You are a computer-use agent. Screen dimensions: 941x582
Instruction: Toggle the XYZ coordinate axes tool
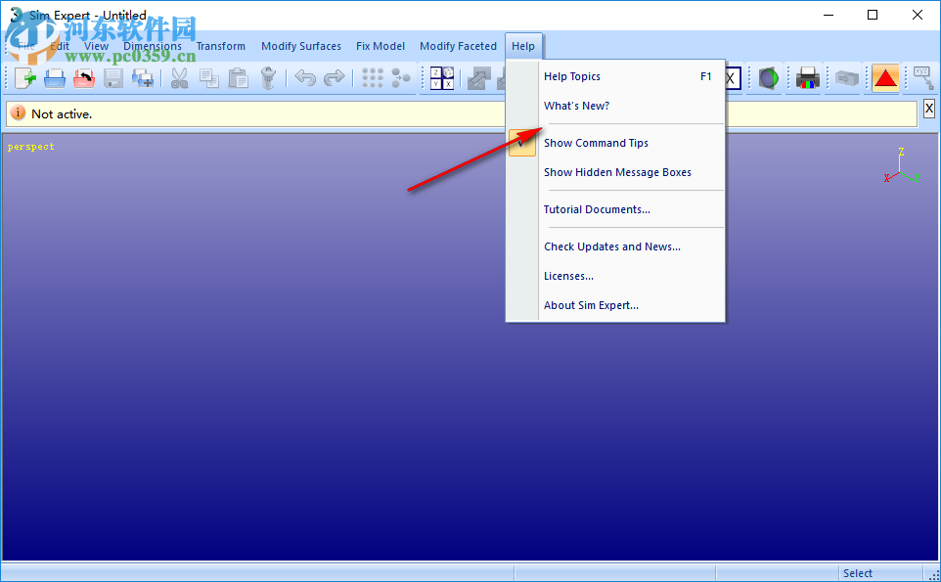921,78
